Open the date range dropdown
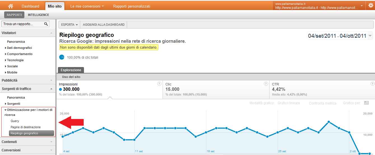 (x=370, y=36)
